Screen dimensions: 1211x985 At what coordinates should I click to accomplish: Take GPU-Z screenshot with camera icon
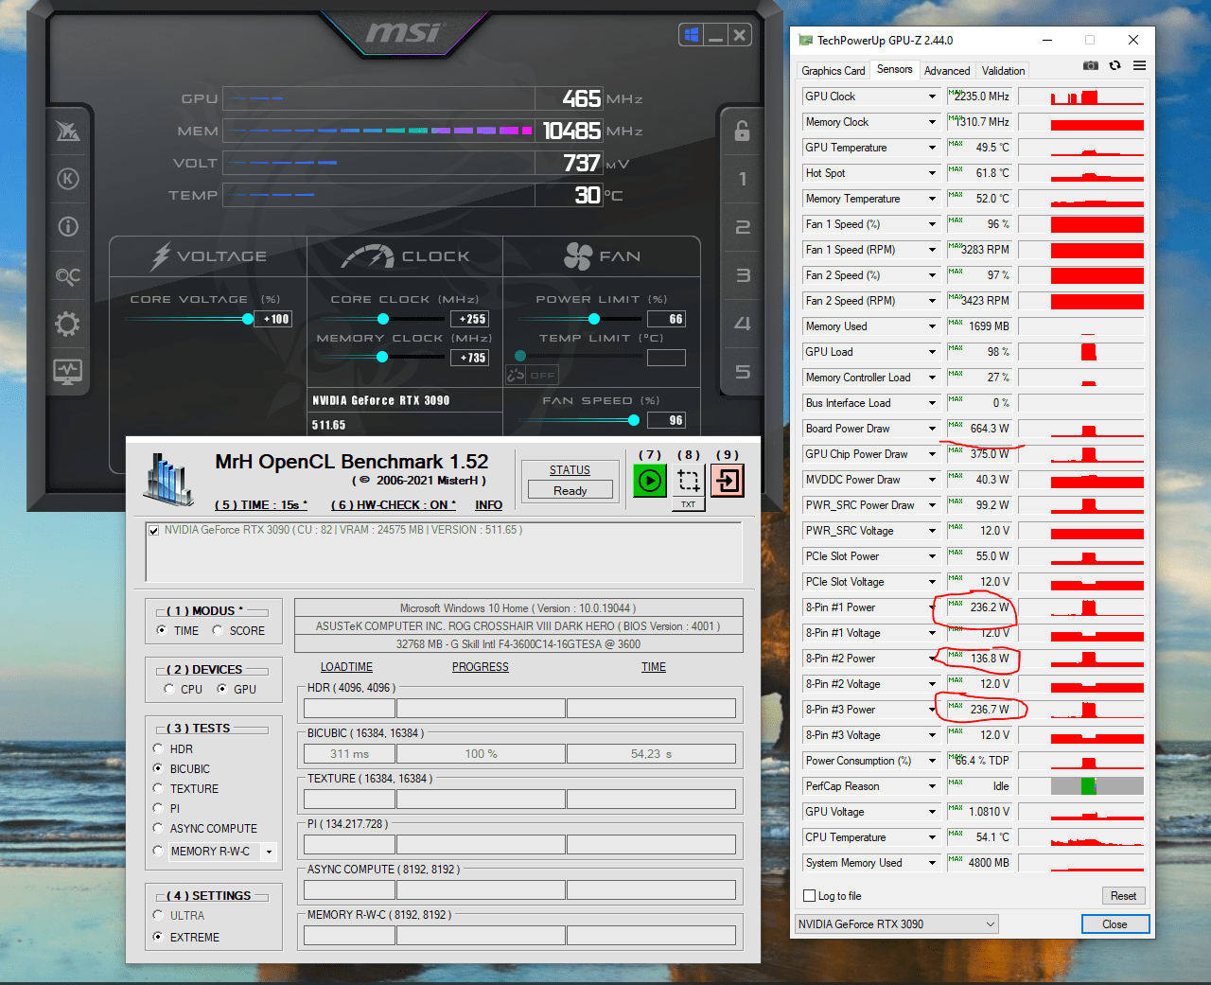1091,65
